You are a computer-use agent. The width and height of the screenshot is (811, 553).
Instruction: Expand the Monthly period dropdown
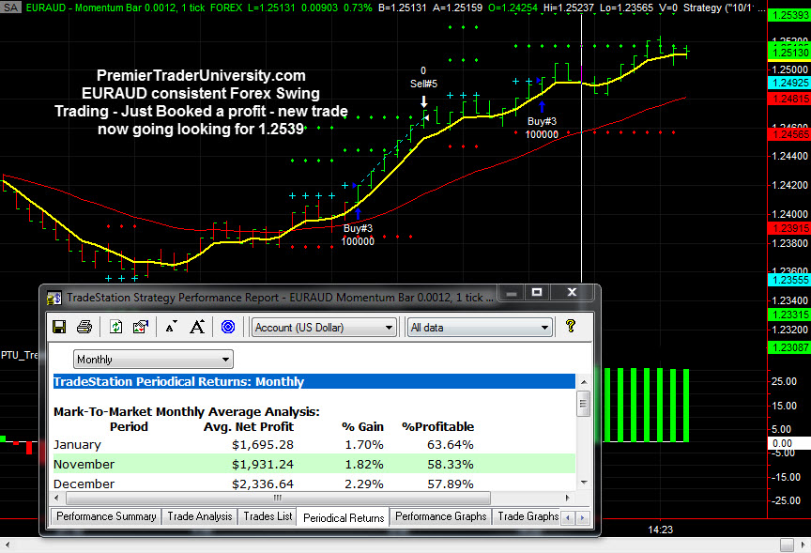(153, 360)
